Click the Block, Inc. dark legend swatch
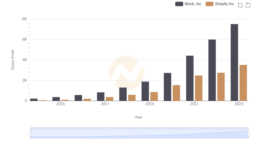The height and width of the screenshot is (146, 254). [179, 4]
